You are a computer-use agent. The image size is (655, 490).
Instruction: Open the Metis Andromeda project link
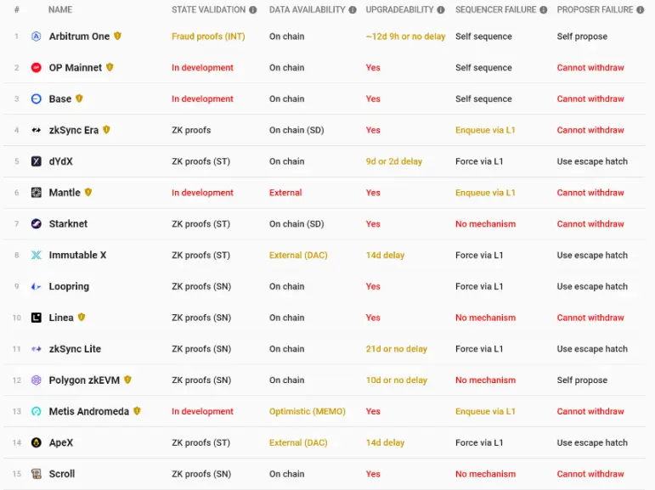pyautogui.click(x=89, y=412)
